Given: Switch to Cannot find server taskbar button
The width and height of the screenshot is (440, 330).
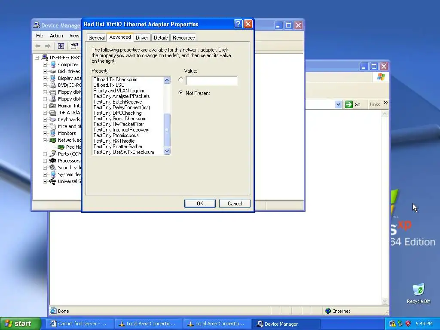Looking at the screenshot, I should [80, 324].
